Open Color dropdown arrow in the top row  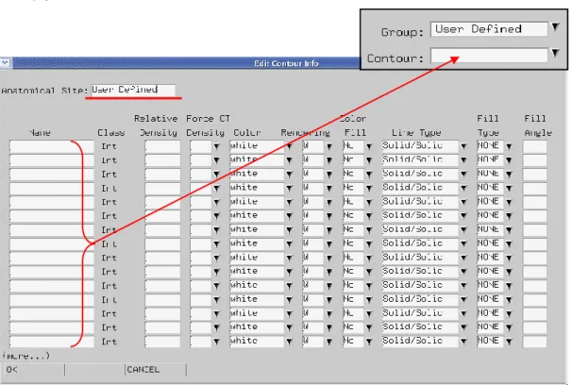pyautogui.click(x=289, y=146)
